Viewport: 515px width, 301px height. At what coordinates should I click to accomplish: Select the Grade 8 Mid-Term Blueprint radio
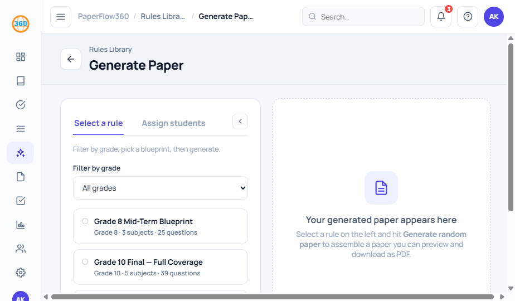[x=85, y=221]
